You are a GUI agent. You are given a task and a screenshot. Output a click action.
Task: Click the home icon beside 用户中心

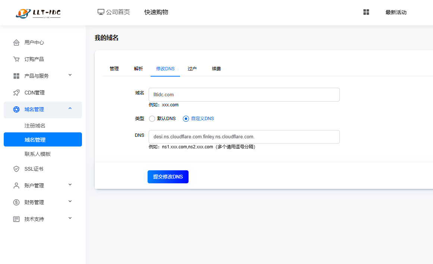[16, 42]
